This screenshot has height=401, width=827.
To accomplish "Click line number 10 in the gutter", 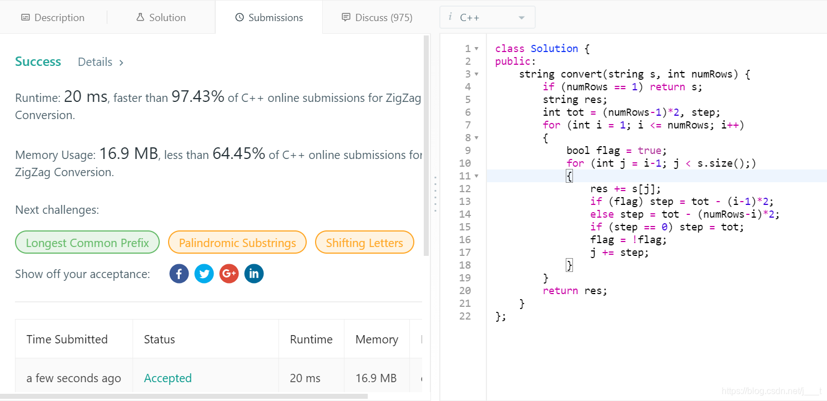I will pos(465,163).
